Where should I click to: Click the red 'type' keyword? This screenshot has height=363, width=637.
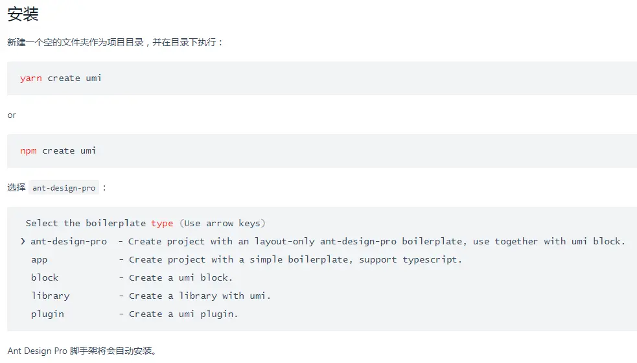161,224
